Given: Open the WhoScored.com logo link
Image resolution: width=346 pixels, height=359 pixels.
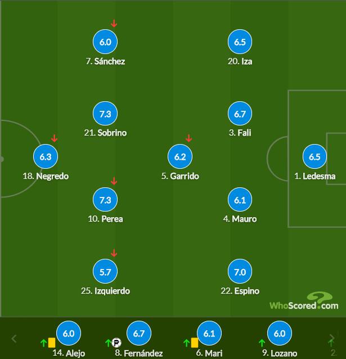Looking at the screenshot, I should [x=304, y=302].
